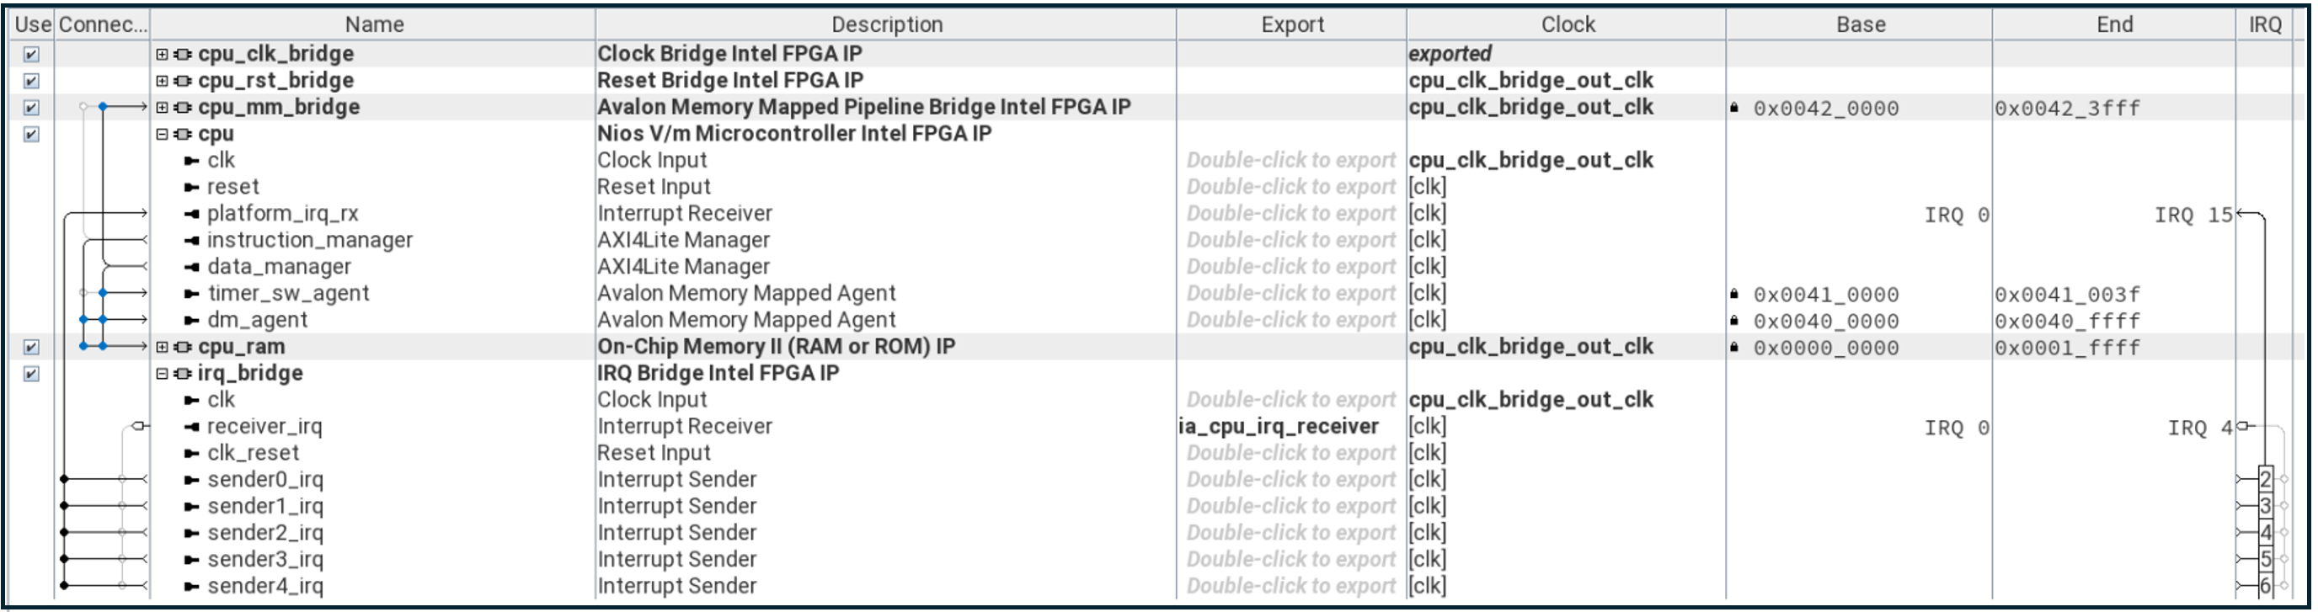Screen dimensions: 2318x612
Task: Select the ia_cpu_irq_receiver export name
Action: tap(1278, 427)
